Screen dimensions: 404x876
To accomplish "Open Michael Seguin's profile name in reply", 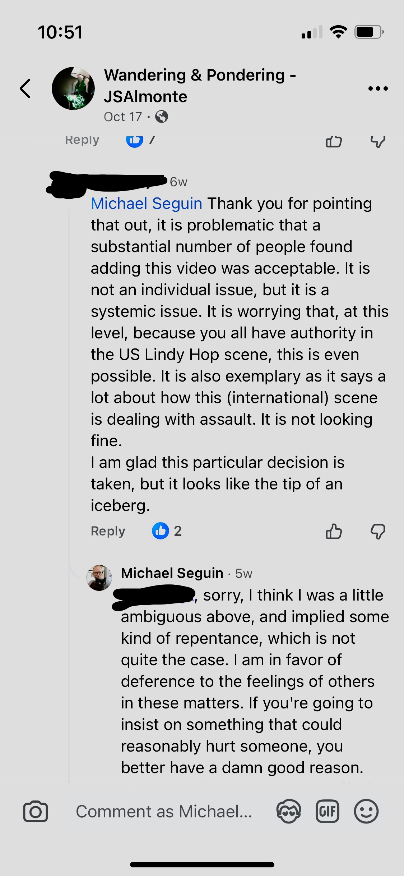I will [172, 573].
